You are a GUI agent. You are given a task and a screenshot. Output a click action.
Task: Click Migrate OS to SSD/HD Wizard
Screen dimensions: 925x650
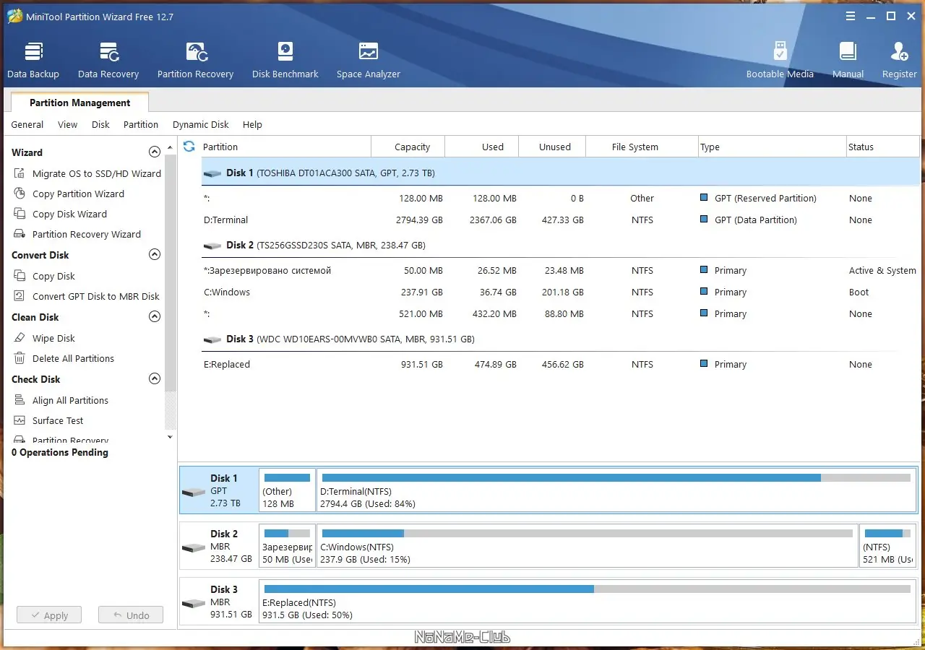pos(96,173)
